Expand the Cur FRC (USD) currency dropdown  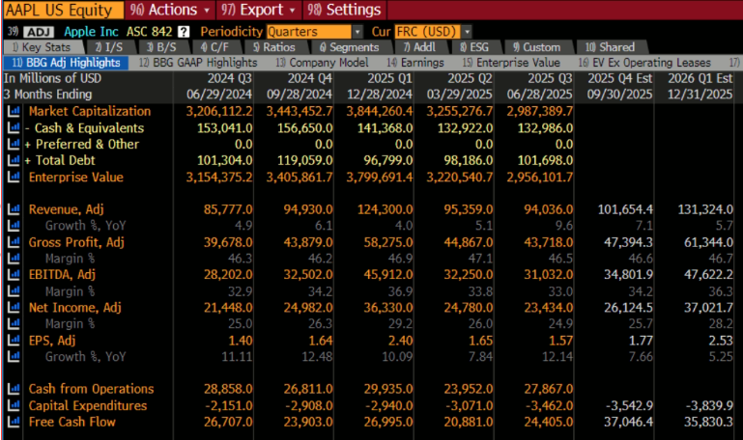coord(433,32)
